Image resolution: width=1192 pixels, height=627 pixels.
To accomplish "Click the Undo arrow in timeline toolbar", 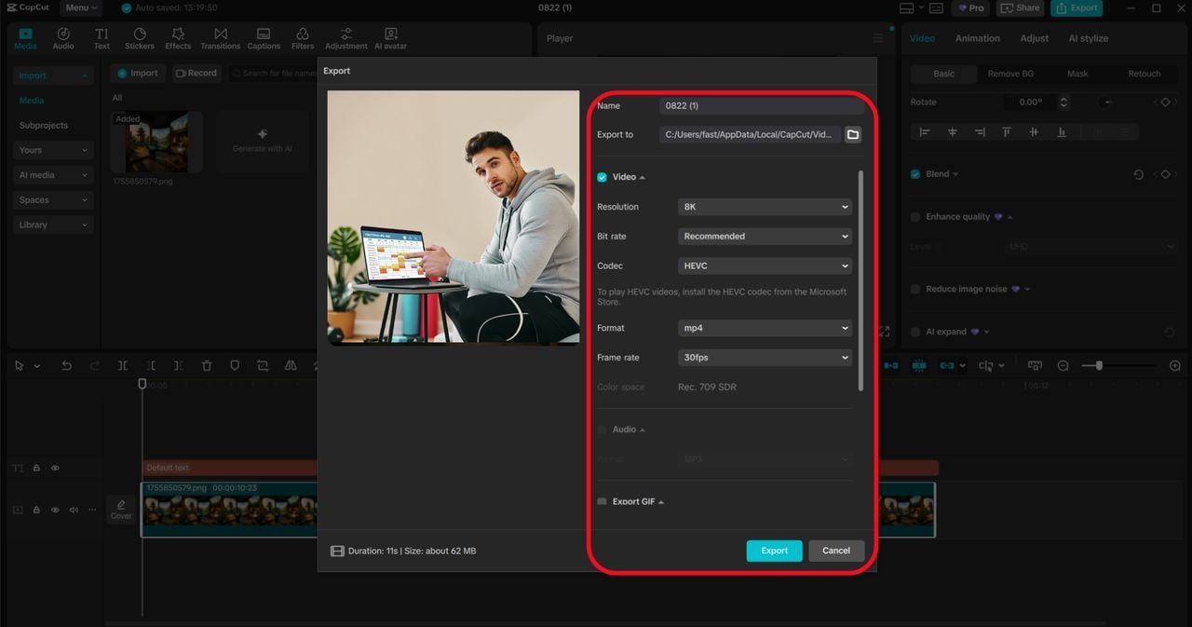I will pos(66,366).
